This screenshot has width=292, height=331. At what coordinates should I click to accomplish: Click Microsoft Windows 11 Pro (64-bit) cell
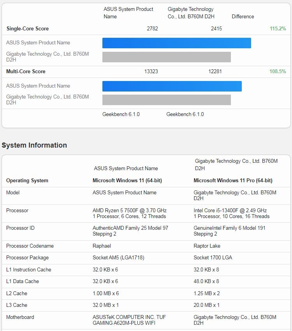tap(233, 180)
